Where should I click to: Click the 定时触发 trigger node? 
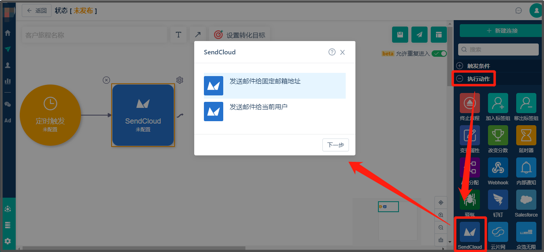tap(50, 115)
